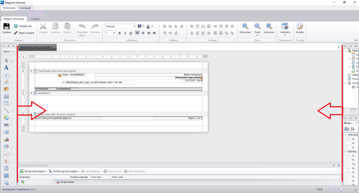Select the zip code control in toolbox
Screen dimensions: 359x193
tap(6, 132)
